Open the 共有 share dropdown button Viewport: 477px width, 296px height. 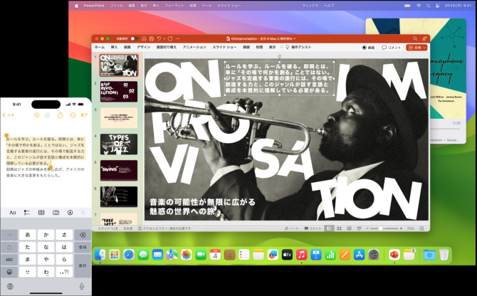tap(416, 48)
